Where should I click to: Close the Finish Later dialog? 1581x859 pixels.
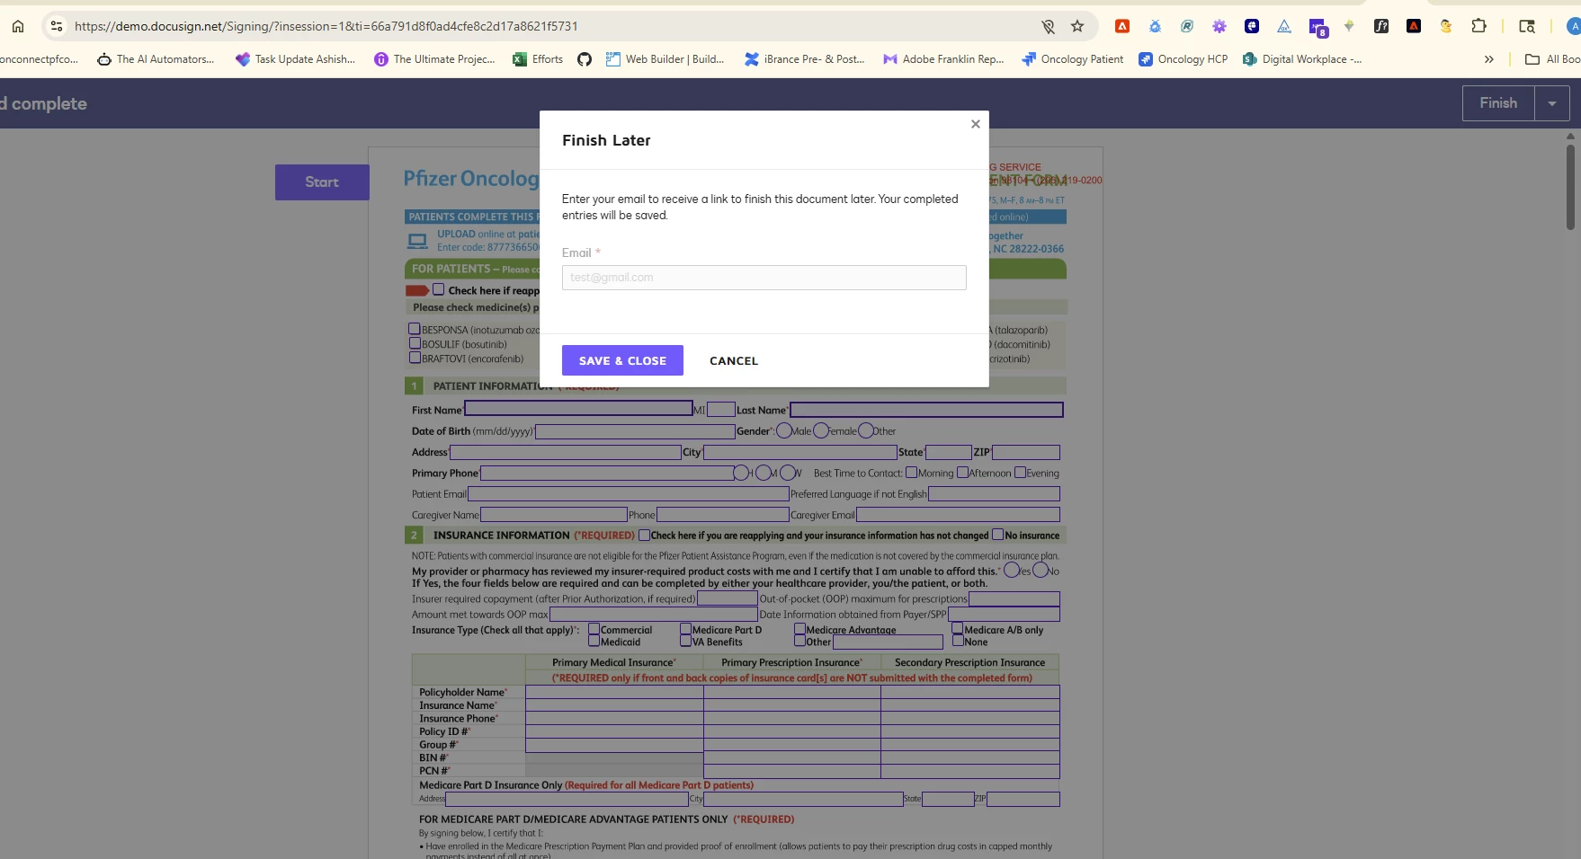975,124
